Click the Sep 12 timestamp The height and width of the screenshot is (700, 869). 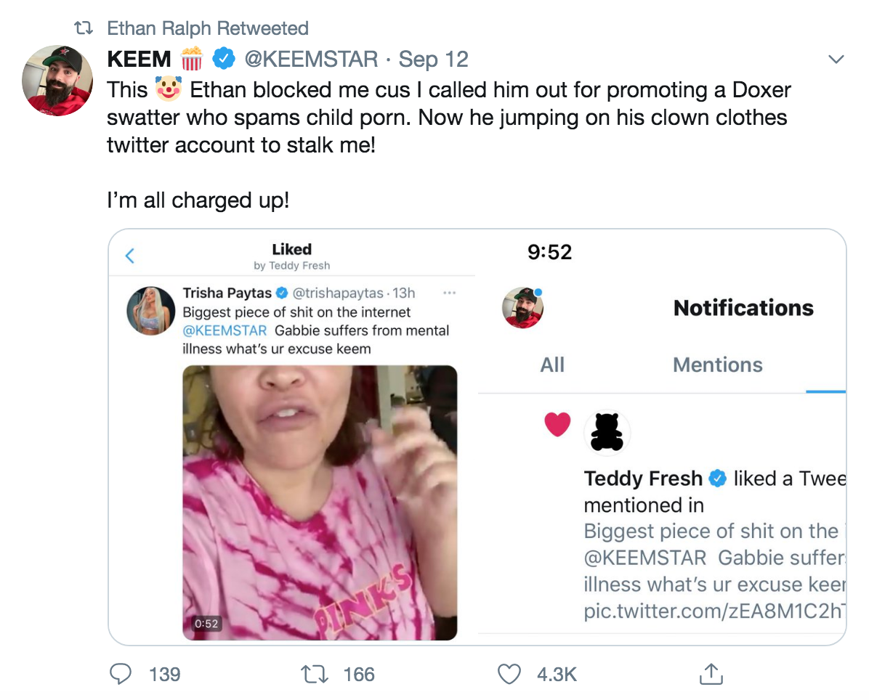click(433, 59)
